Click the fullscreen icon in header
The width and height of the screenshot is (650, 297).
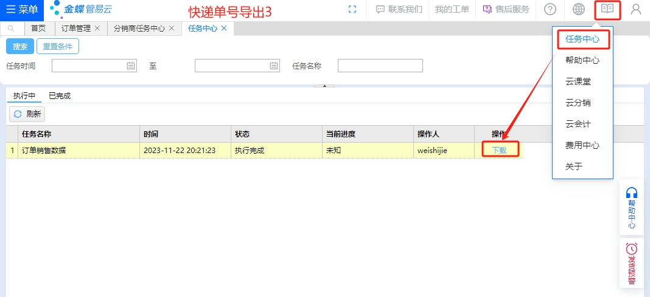[x=352, y=9]
